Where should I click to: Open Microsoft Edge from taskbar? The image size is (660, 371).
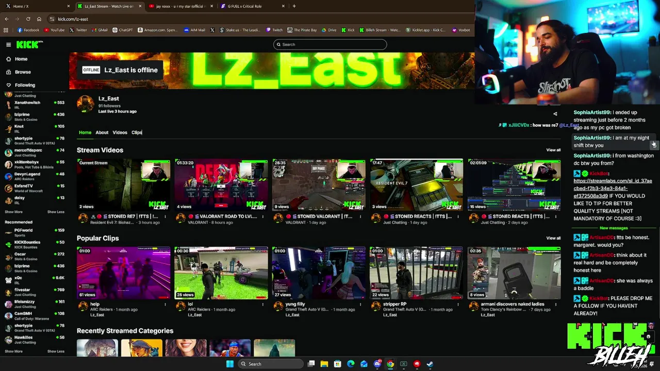point(351,364)
